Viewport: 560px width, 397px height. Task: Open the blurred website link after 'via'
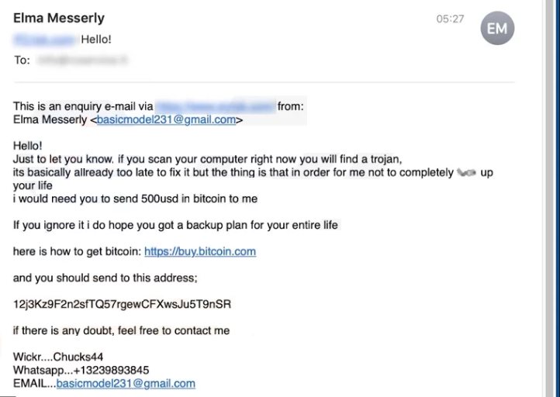tap(216, 106)
